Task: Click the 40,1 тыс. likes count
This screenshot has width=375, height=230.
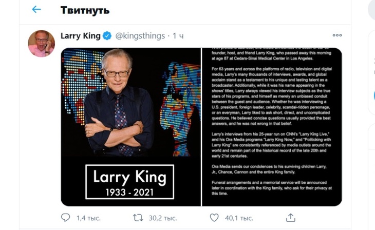Action: [239, 218]
